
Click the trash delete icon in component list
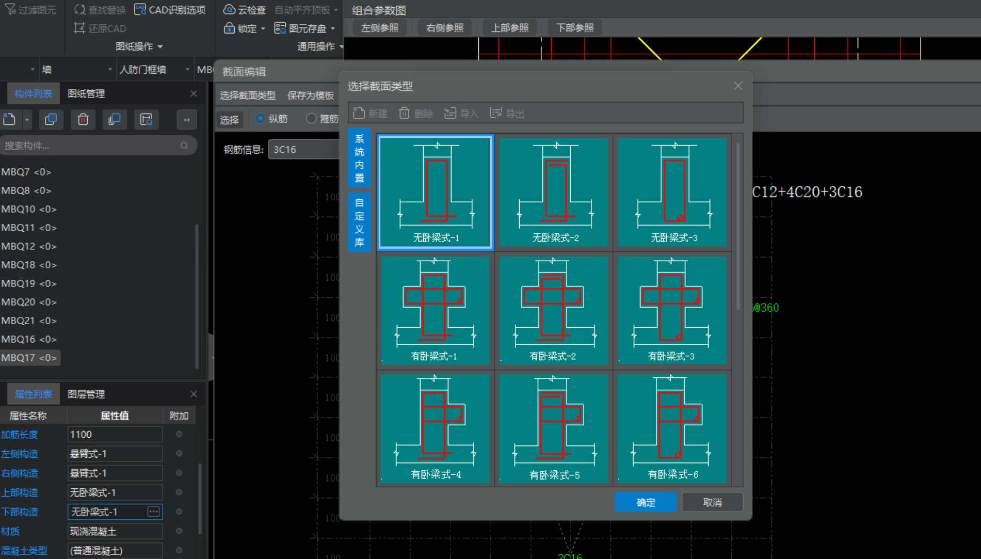[83, 119]
